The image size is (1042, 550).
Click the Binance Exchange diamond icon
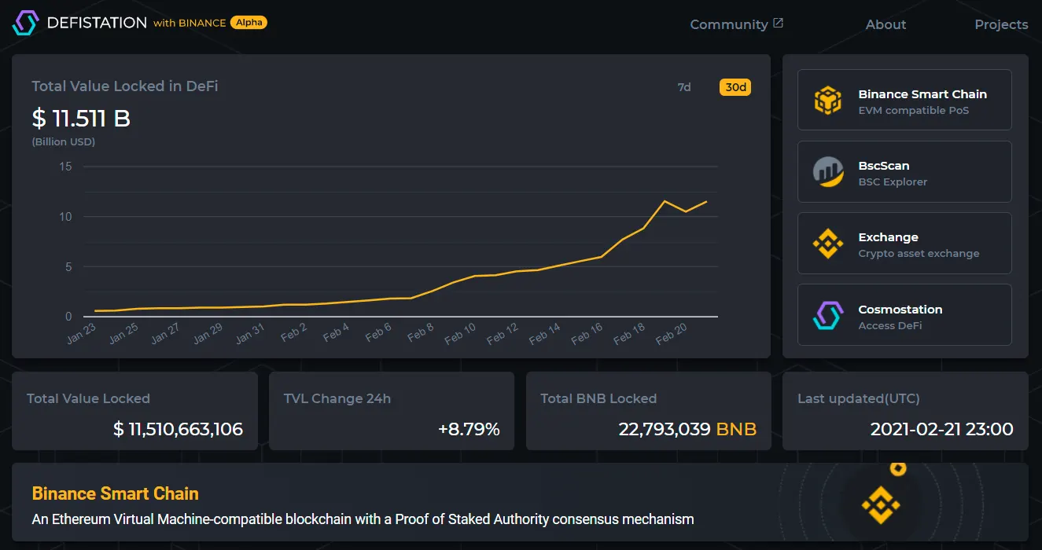pos(827,244)
